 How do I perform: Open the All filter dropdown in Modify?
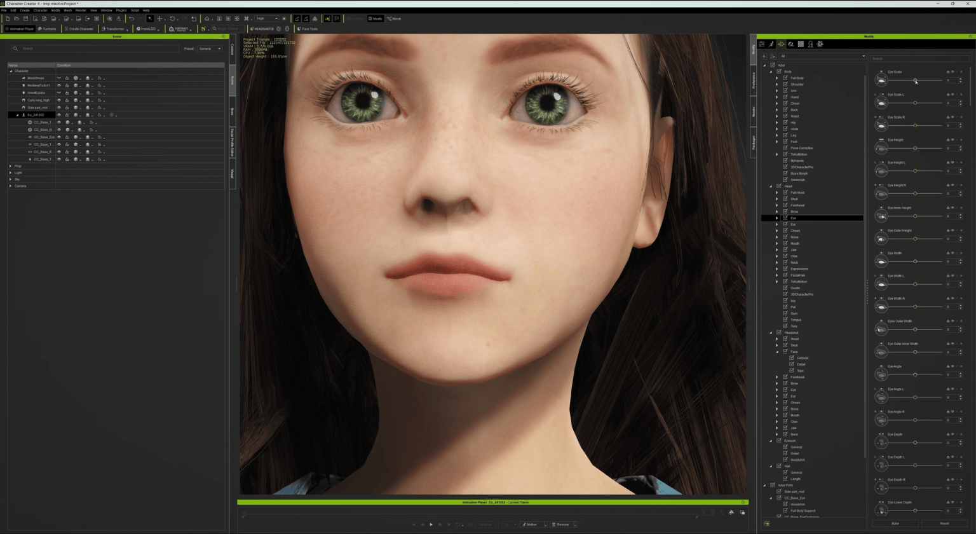click(x=822, y=57)
